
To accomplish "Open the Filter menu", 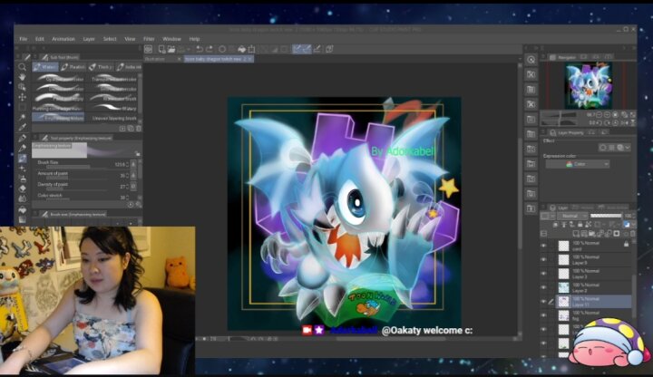I will click(149, 39).
